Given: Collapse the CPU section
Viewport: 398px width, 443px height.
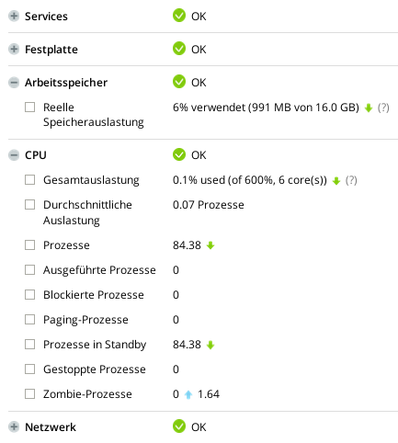Looking at the screenshot, I should [14, 155].
